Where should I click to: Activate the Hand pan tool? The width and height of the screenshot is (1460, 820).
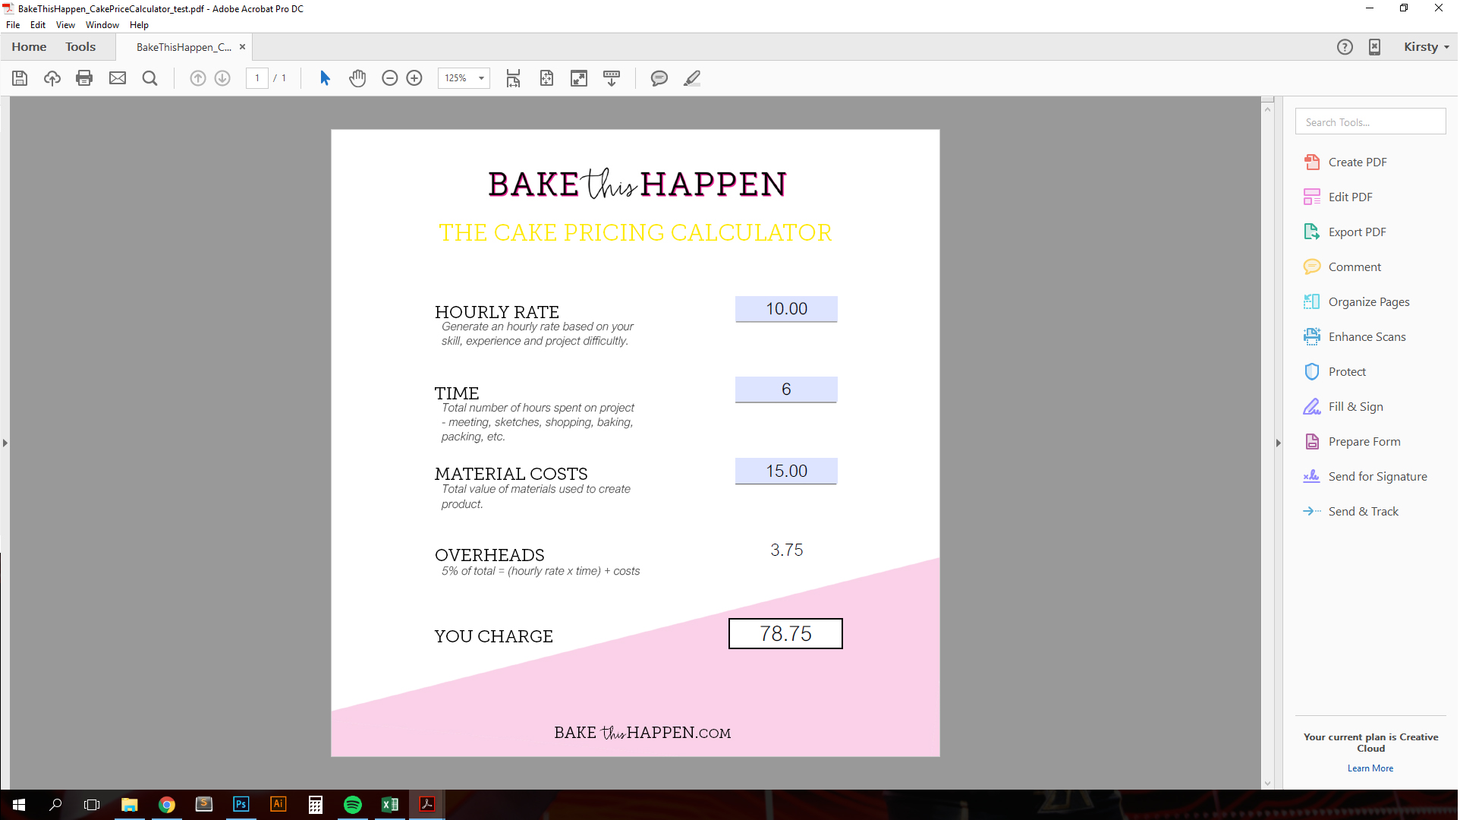click(357, 78)
